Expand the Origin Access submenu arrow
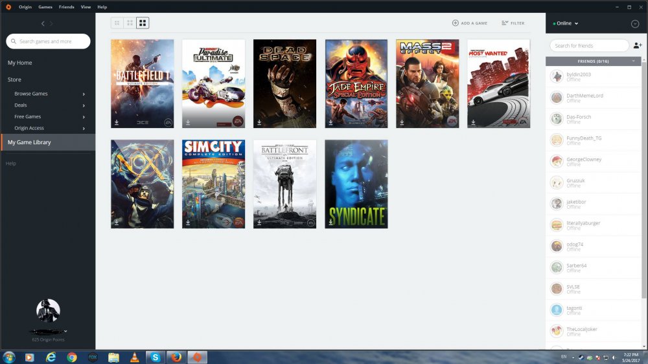 pyautogui.click(x=84, y=129)
